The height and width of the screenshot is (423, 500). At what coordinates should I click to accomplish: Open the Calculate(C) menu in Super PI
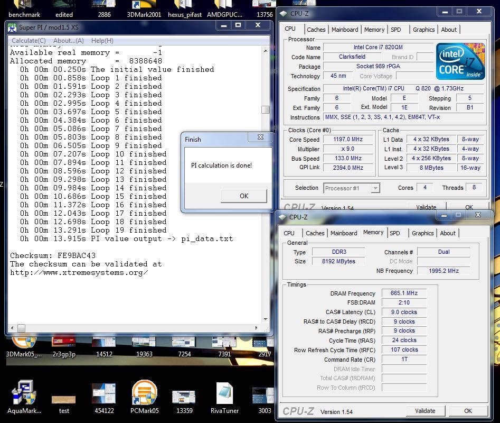click(29, 41)
